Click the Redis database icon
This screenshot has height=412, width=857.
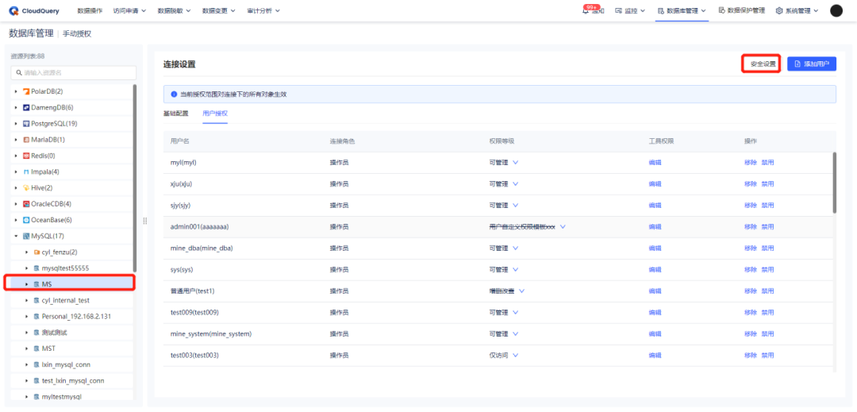click(25, 156)
